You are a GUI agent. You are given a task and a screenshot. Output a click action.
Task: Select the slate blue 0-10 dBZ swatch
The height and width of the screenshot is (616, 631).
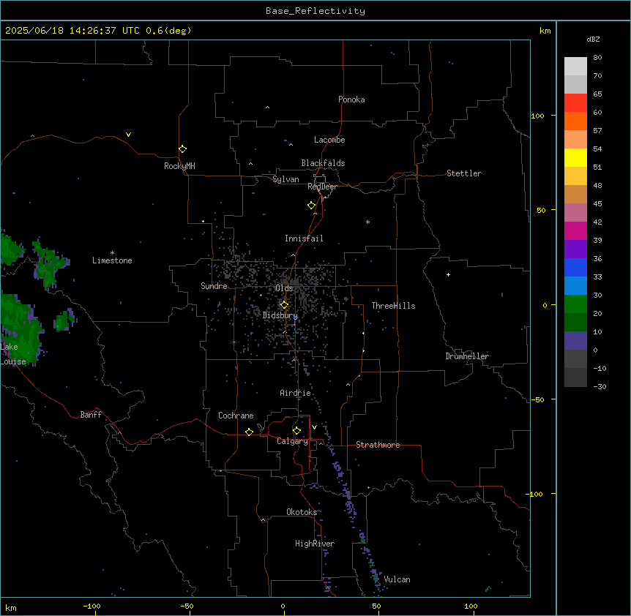click(x=575, y=341)
